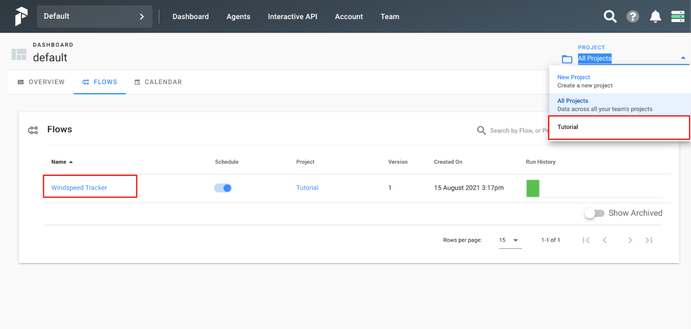This screenshot has height=329, width=691.
Task: Go to next page of flows
Action: (x=630, y=240)
